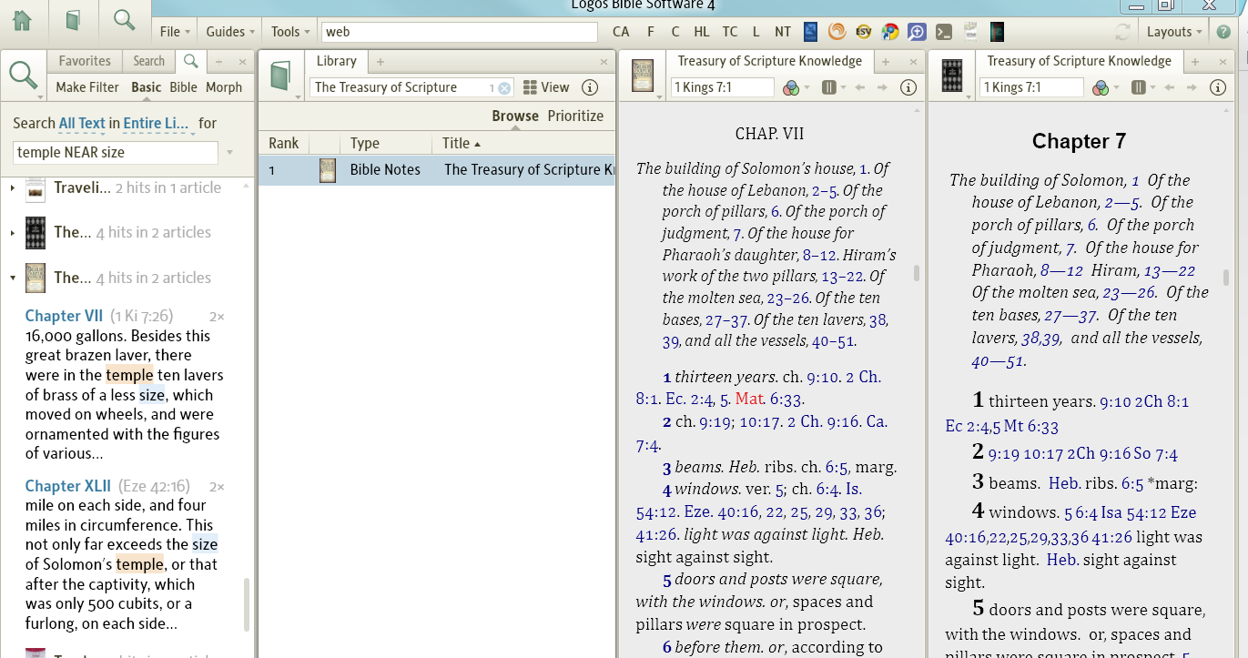This screenshot has width=1248, height=658.
Task: Open the left Treasury panel's book cover menu
Action: pyautogui.click(x=643, y=76)
